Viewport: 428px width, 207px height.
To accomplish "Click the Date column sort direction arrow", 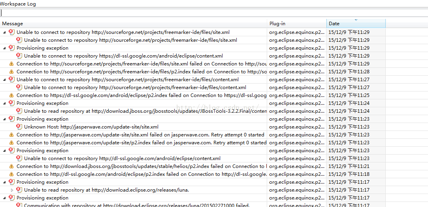I will [356, 20].
